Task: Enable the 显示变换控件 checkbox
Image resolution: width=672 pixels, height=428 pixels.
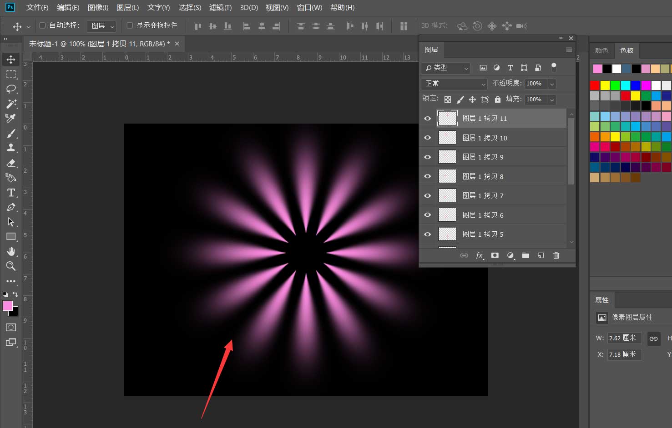Action: point(130,25)
